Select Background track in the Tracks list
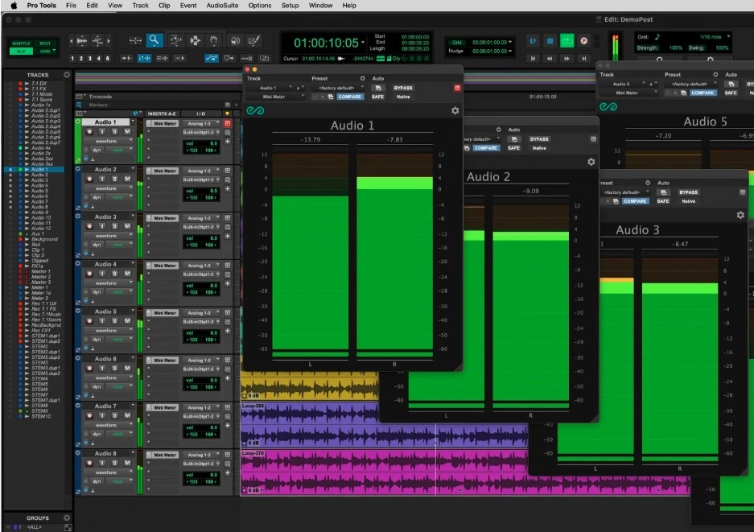Image resolution: width=754 pixels, height=532 pixels. pyautogui.click(x=44, y=239)
